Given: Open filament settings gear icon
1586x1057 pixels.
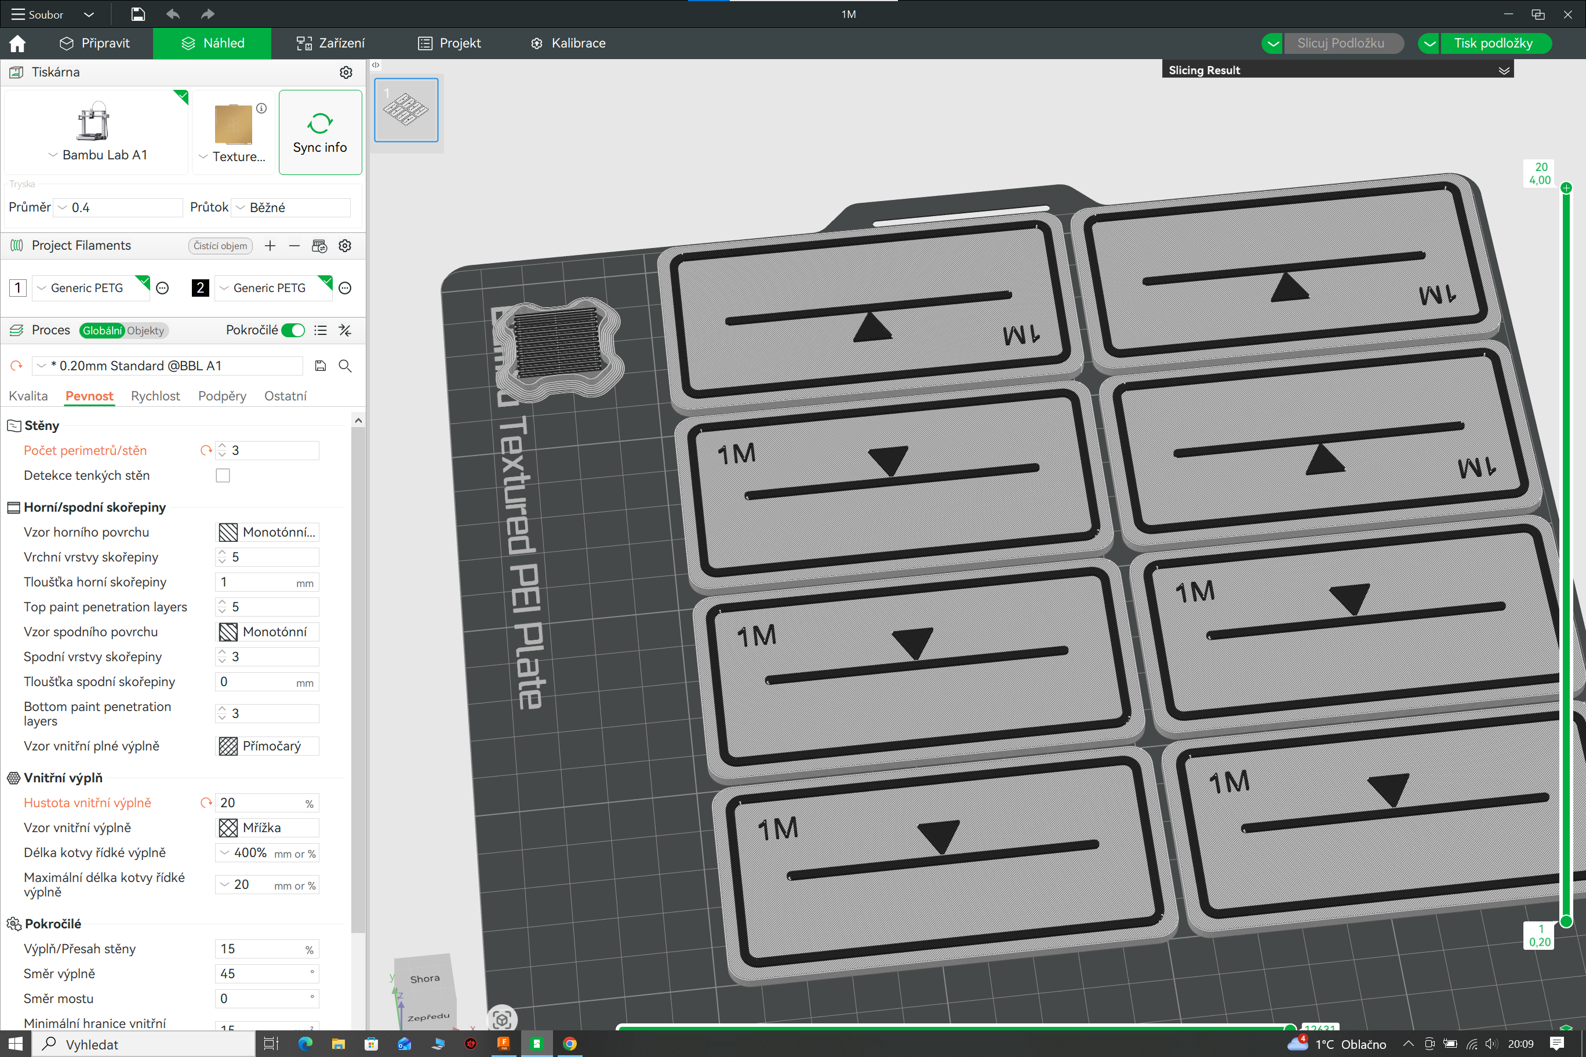Looking at the screenshot, I should pos(345,246).
